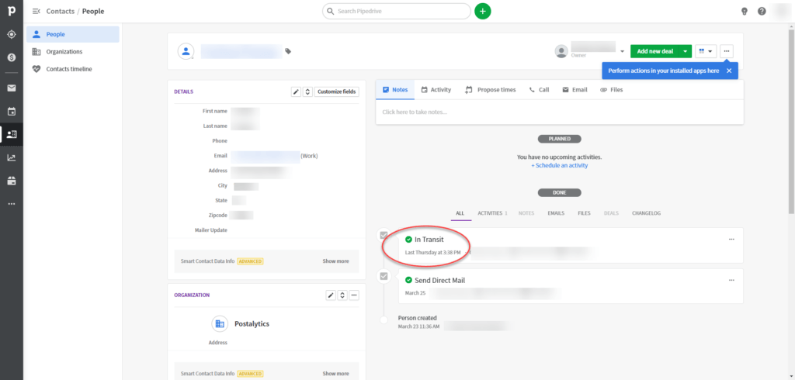
Task: Collapse Details section with arrows icon
Action: [x=307, y=92]
